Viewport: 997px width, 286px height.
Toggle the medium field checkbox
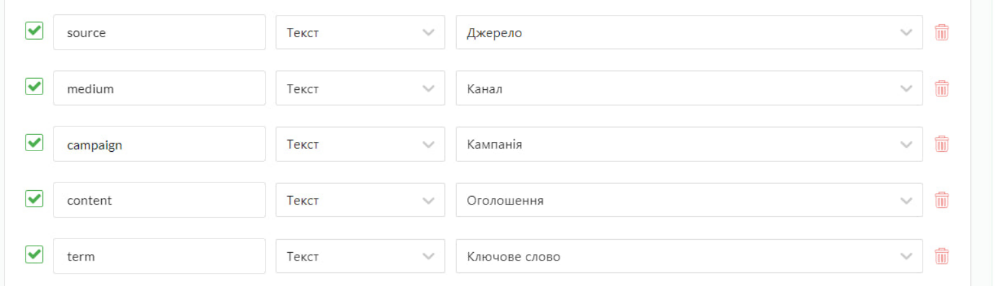[34, 87]
